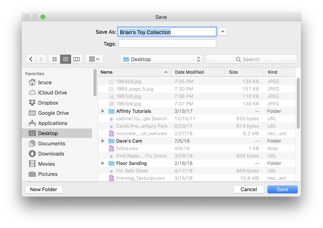The height and width of the screenshot is (228, 323).
Task: Expand the Floor Sanding folder
Action: [x=103, y=163]
